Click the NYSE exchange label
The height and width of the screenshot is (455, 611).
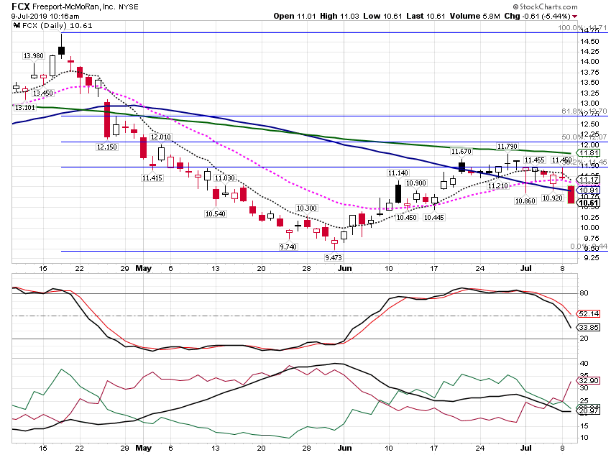(128, 7)
